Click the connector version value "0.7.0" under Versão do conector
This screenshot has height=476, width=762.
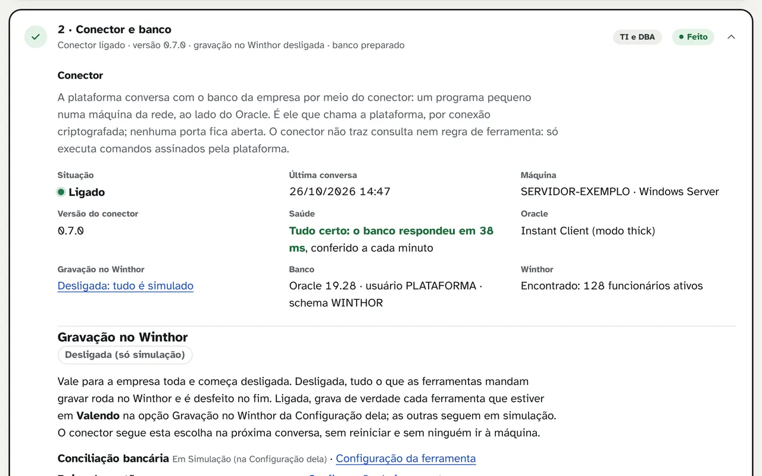tap(71, 231)
